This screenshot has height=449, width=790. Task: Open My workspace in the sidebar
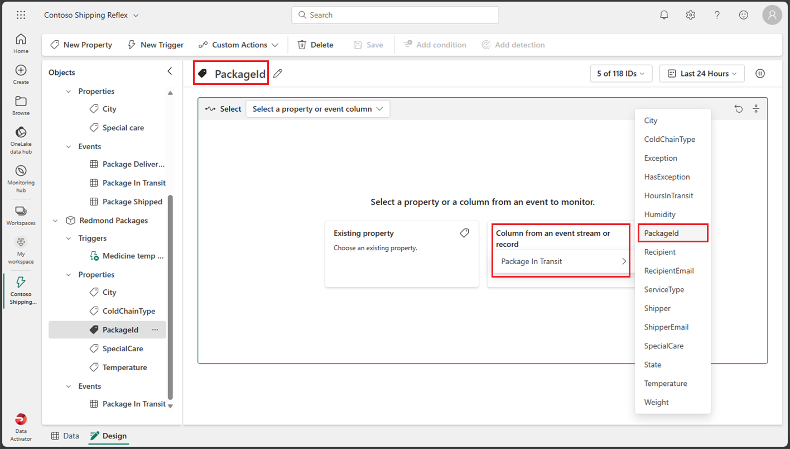(x=21, y=250)
